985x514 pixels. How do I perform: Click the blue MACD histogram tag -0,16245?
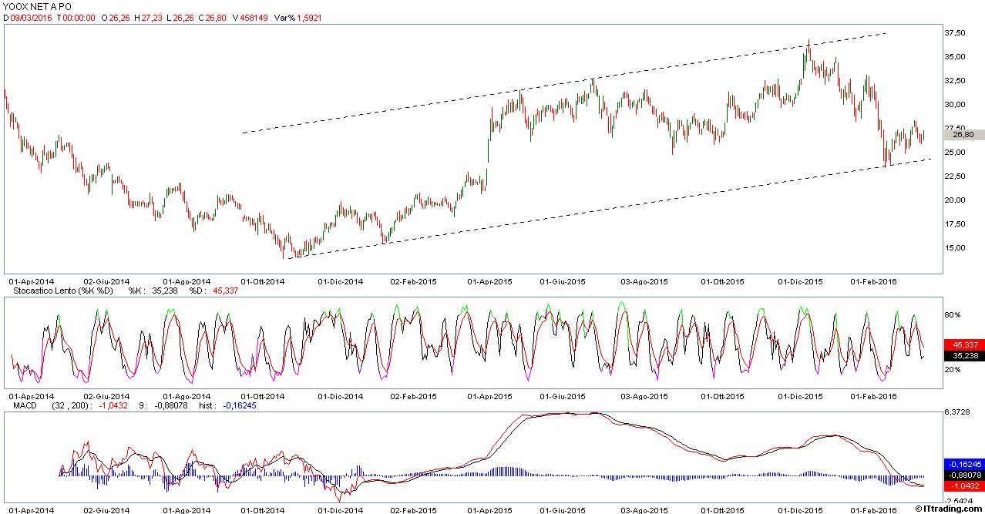click(963, 465)
